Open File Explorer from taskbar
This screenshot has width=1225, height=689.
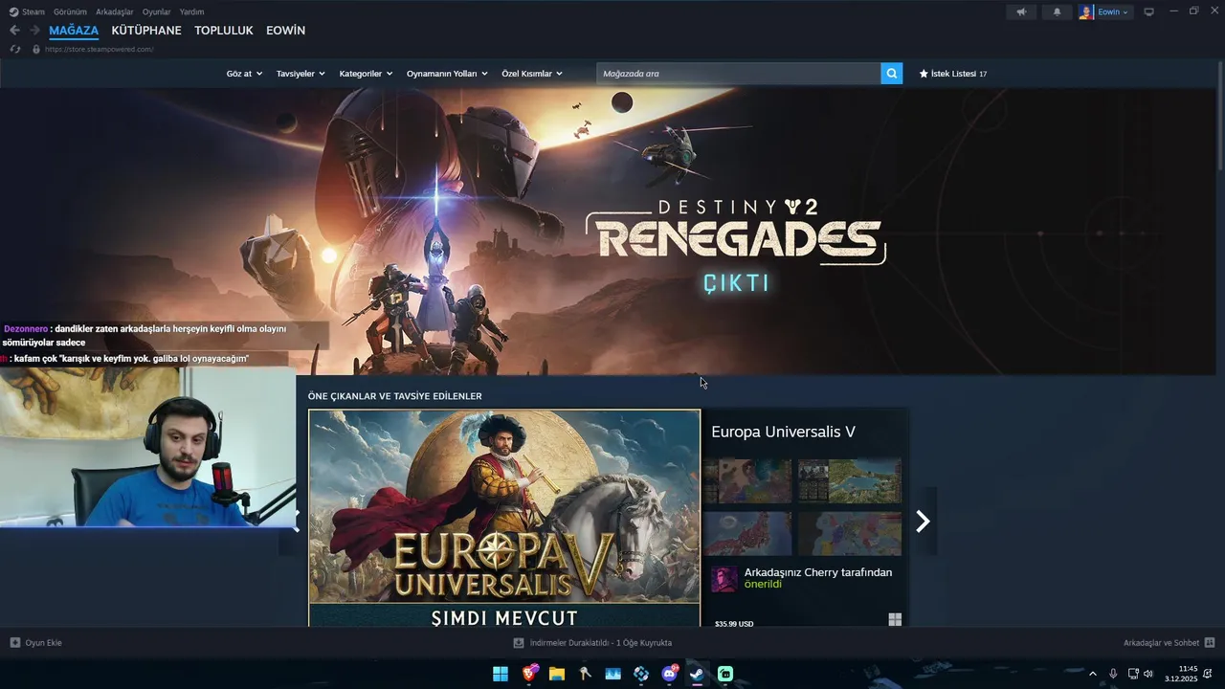pyautogui.click(x=557, y=674)
